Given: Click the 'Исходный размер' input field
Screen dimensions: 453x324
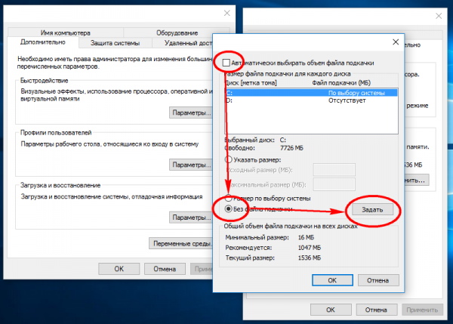Looking at the screenshot, I should 334,170.
